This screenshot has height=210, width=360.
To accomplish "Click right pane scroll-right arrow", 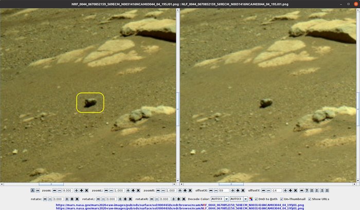I will 354,184.
